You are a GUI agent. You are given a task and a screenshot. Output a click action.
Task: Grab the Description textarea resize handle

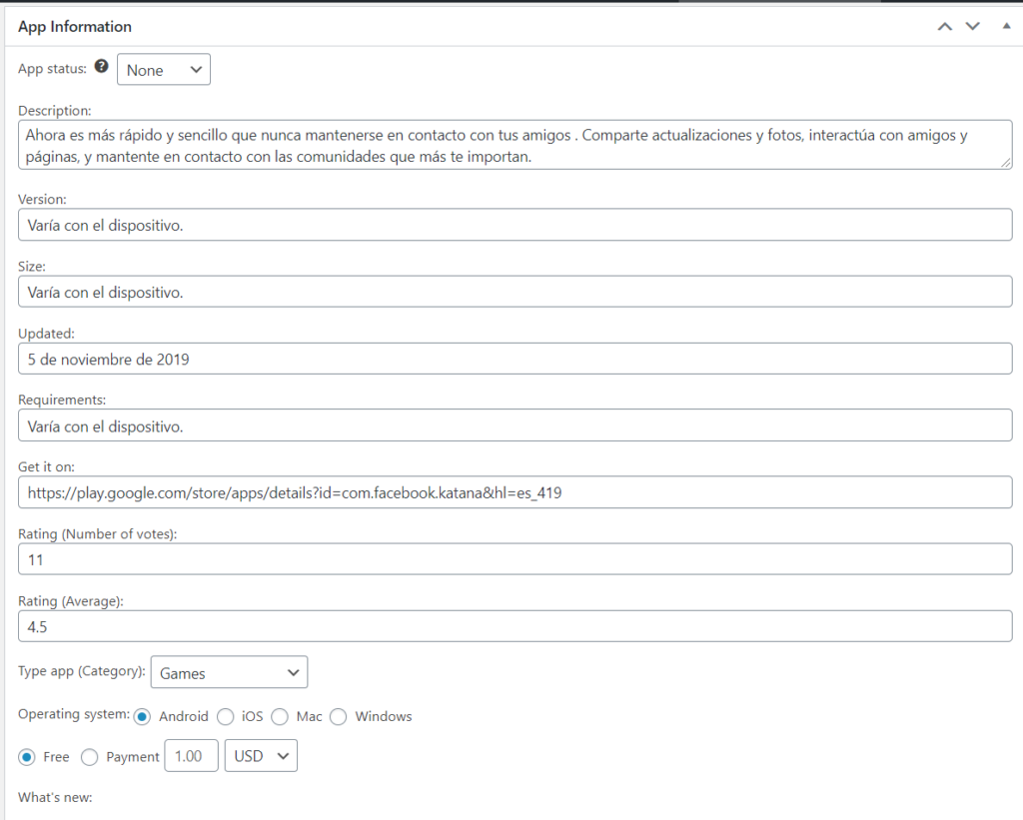tap(1006, 163)
